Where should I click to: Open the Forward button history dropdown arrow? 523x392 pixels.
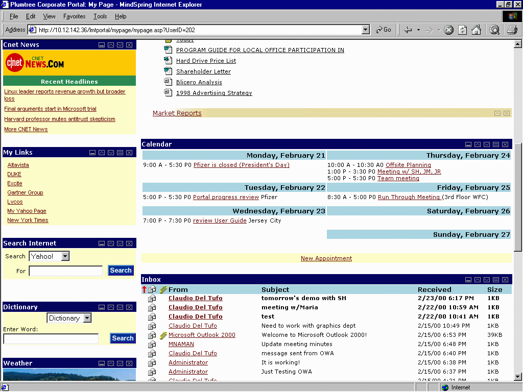(439, 30)
